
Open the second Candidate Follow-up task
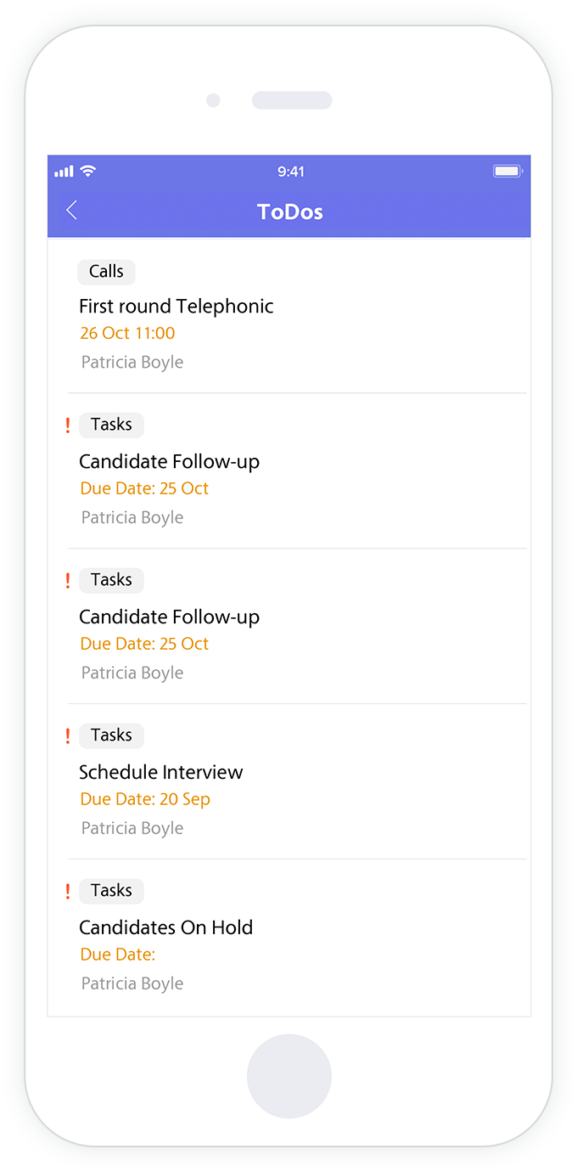(288, 627)
